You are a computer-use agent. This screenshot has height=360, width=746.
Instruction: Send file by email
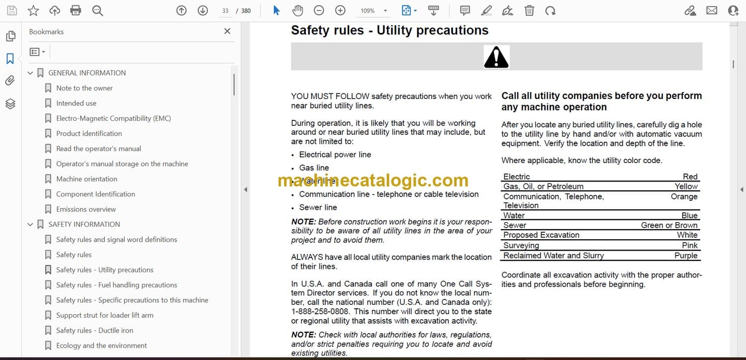(x=712, y=10)
